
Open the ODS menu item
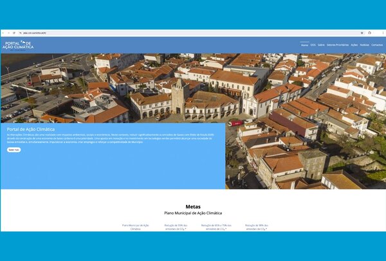(313, 45)
